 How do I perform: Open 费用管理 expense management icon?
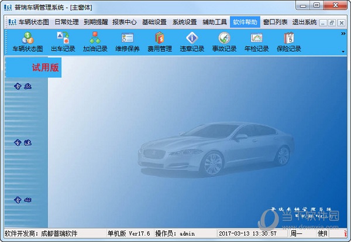[159, 43]
